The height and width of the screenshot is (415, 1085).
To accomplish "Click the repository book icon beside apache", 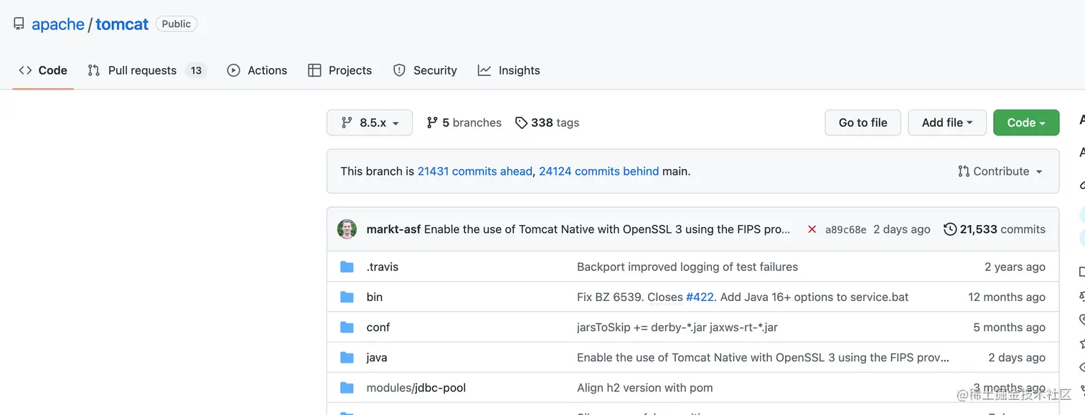I will 19,24.
